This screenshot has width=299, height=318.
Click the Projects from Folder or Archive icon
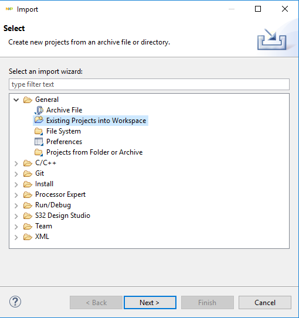click(x=39, y=152)
